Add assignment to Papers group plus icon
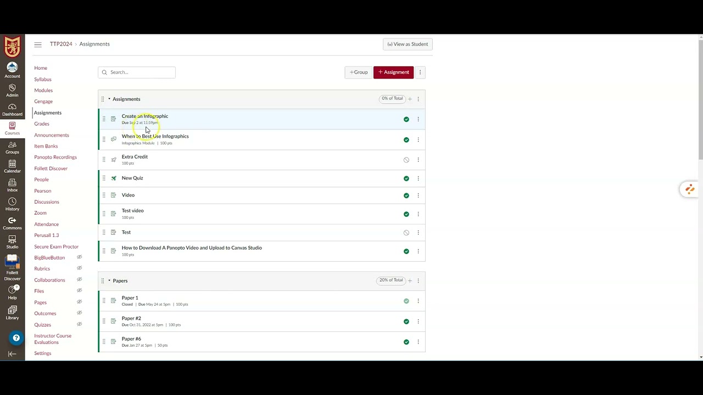 click(409, 281)
